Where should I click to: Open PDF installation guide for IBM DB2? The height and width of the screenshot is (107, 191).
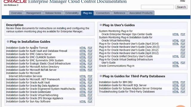click(183, 82)
